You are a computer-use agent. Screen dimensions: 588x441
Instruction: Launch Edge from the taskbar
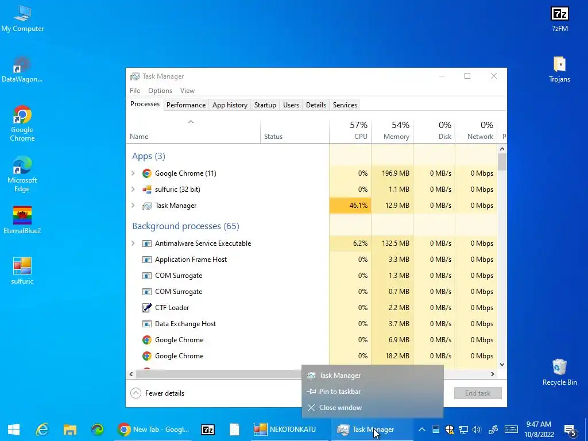(x=98, y=430)
